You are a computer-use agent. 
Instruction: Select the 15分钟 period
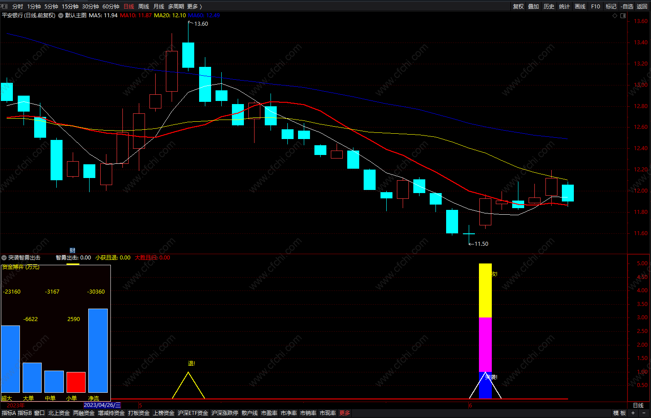pyautogui.click(x=70, y=6)
